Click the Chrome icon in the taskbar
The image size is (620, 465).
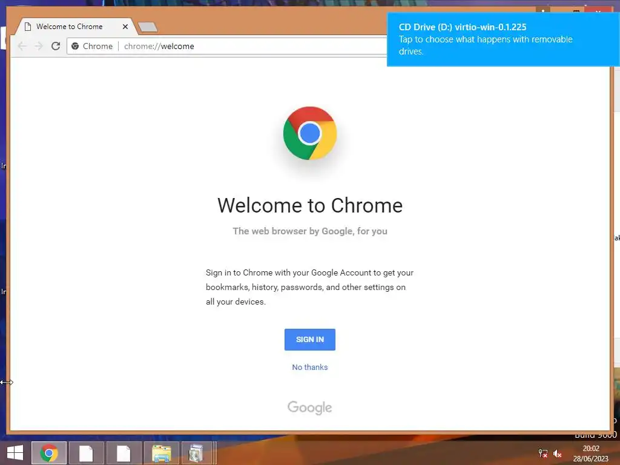[49, 453]
